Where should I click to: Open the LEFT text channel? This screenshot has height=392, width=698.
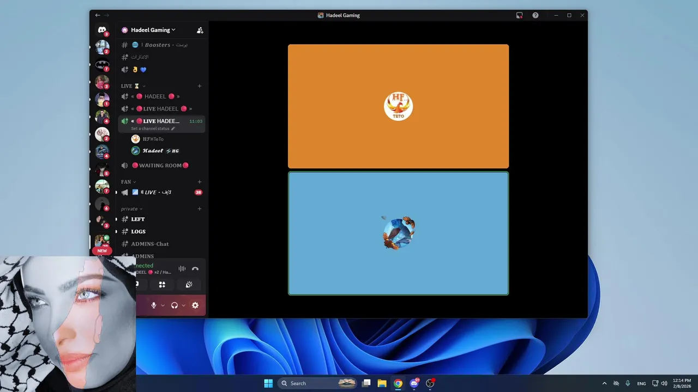pyautogui.click(x=161, y=219)
